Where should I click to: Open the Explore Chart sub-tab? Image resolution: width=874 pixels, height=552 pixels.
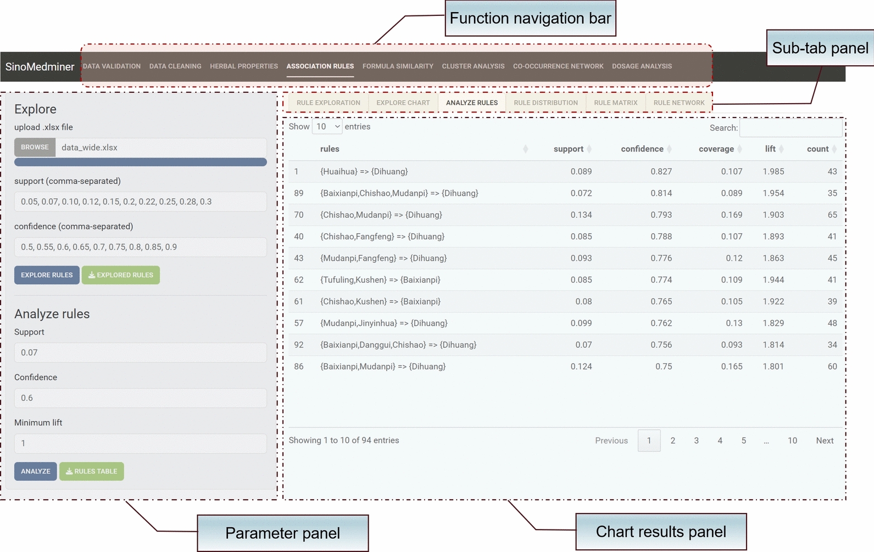point(403,103)
